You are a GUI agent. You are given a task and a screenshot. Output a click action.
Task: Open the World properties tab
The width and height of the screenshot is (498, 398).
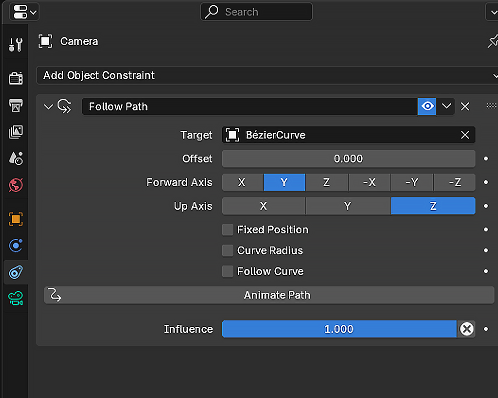16,185
